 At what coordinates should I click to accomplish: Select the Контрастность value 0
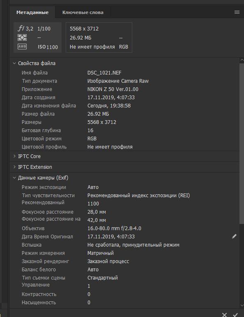(x=89, y=294)
